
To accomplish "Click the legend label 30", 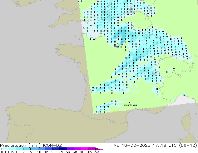I will point(68,152).
